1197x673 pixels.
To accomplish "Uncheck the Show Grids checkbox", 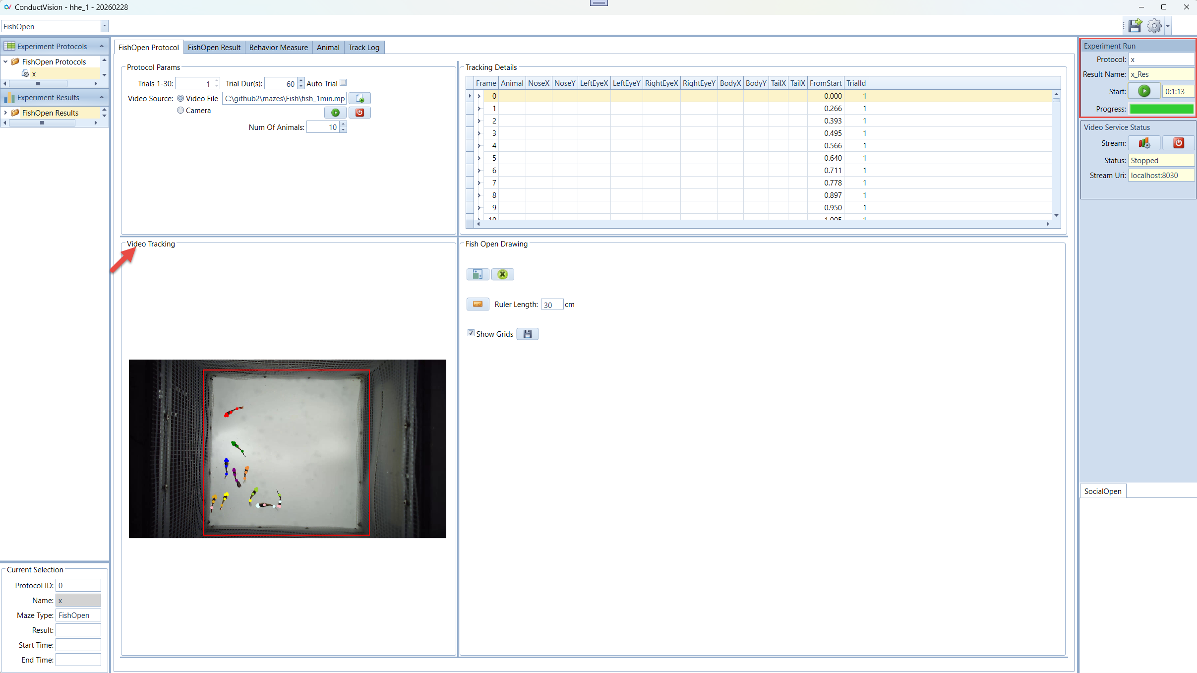I will pyautogui.click(x=471, y=333).
